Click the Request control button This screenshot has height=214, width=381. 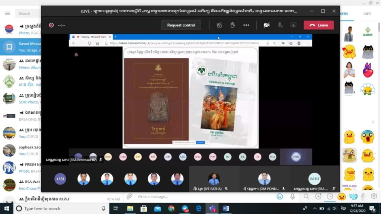click(181, 25)
